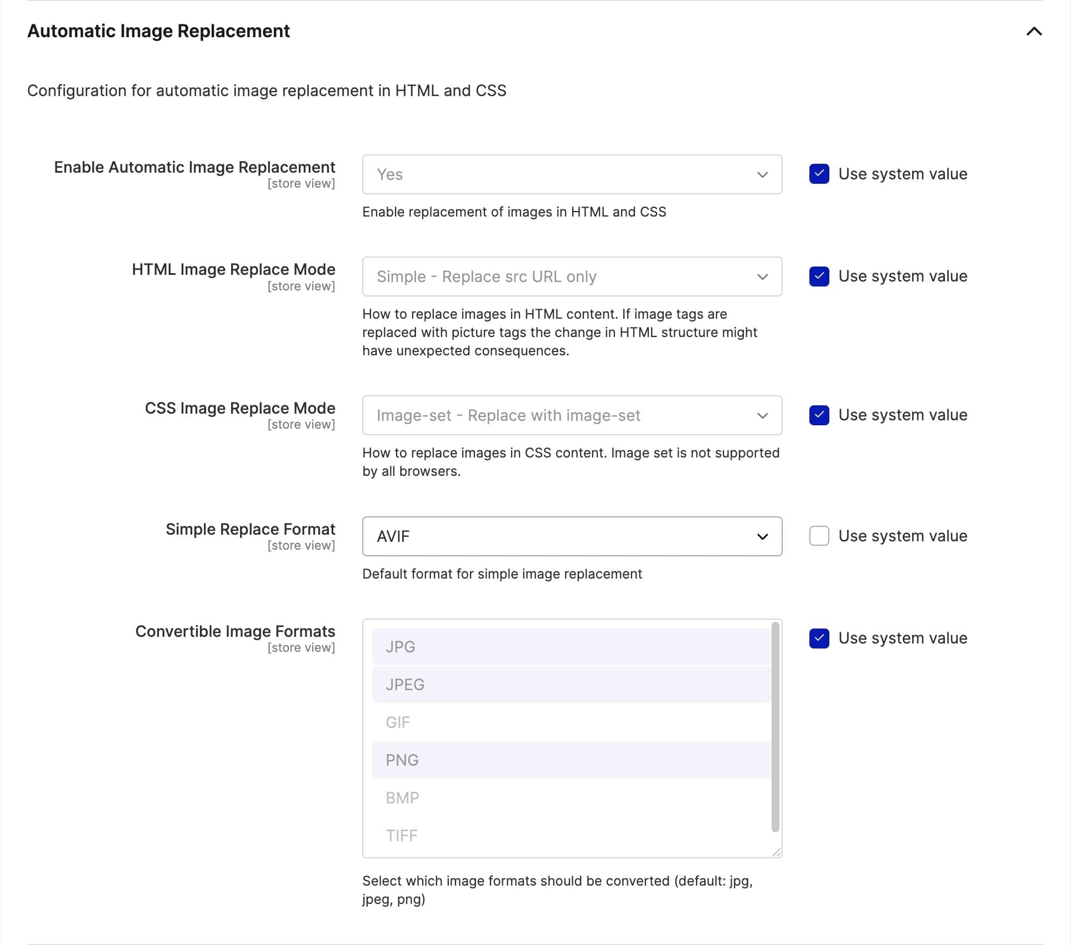
Task: Click the Simple Replace Format label
Action: [x=251, y=529]
